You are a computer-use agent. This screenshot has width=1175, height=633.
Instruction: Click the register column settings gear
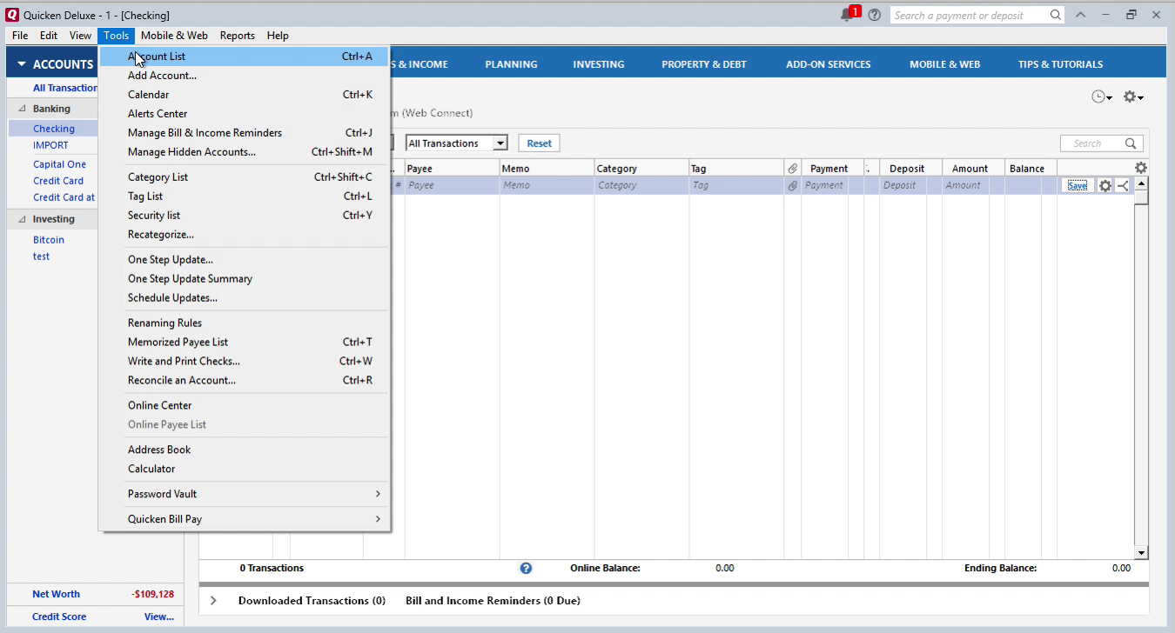[x=1141, y=168]
